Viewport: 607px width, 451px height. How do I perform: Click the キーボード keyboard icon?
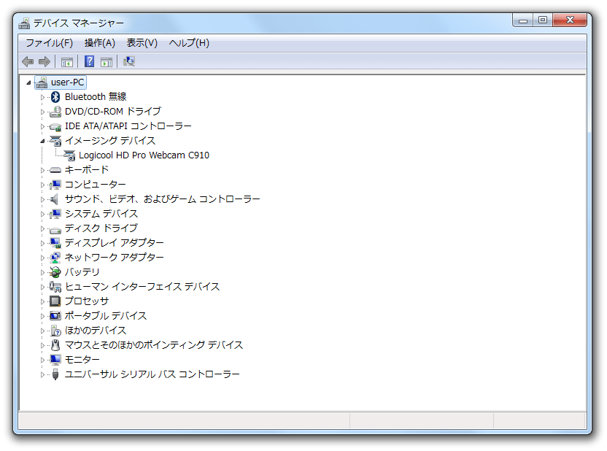tap(55, 170)
